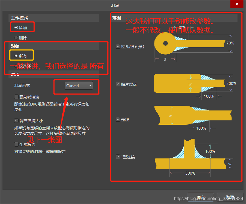This screenshot has width=246, height=204.
Task: Choose the 仅选择 objects radio button
Action: click(x=16, y=66)
